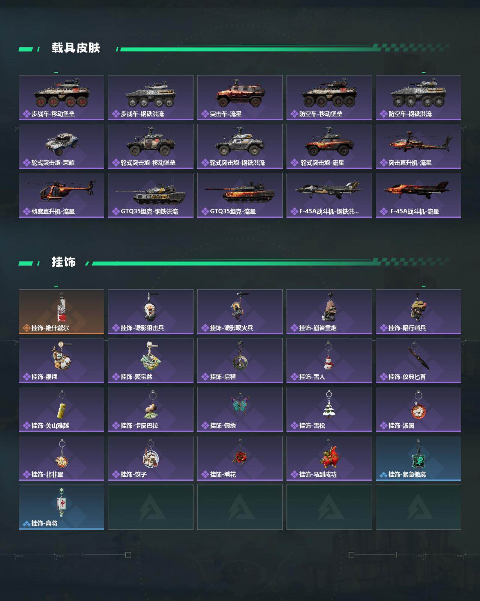Select the 挂饰-雪松 snowy tree charm
Viewport: 480px width, 601px height.
coord(329,409)
